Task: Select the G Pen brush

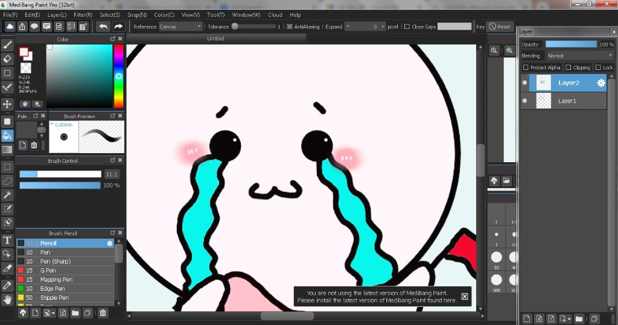Action: [65, 271]
